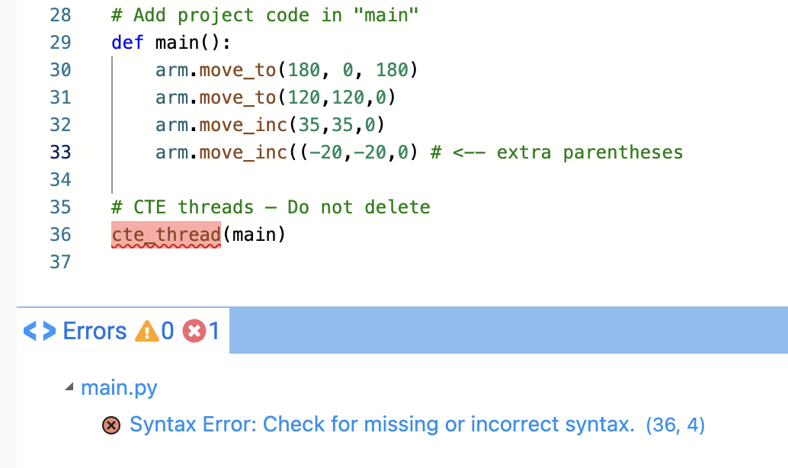Place cursor on def main() line
The height and width of the screenshot is (468, 788).
click(171, 43)
